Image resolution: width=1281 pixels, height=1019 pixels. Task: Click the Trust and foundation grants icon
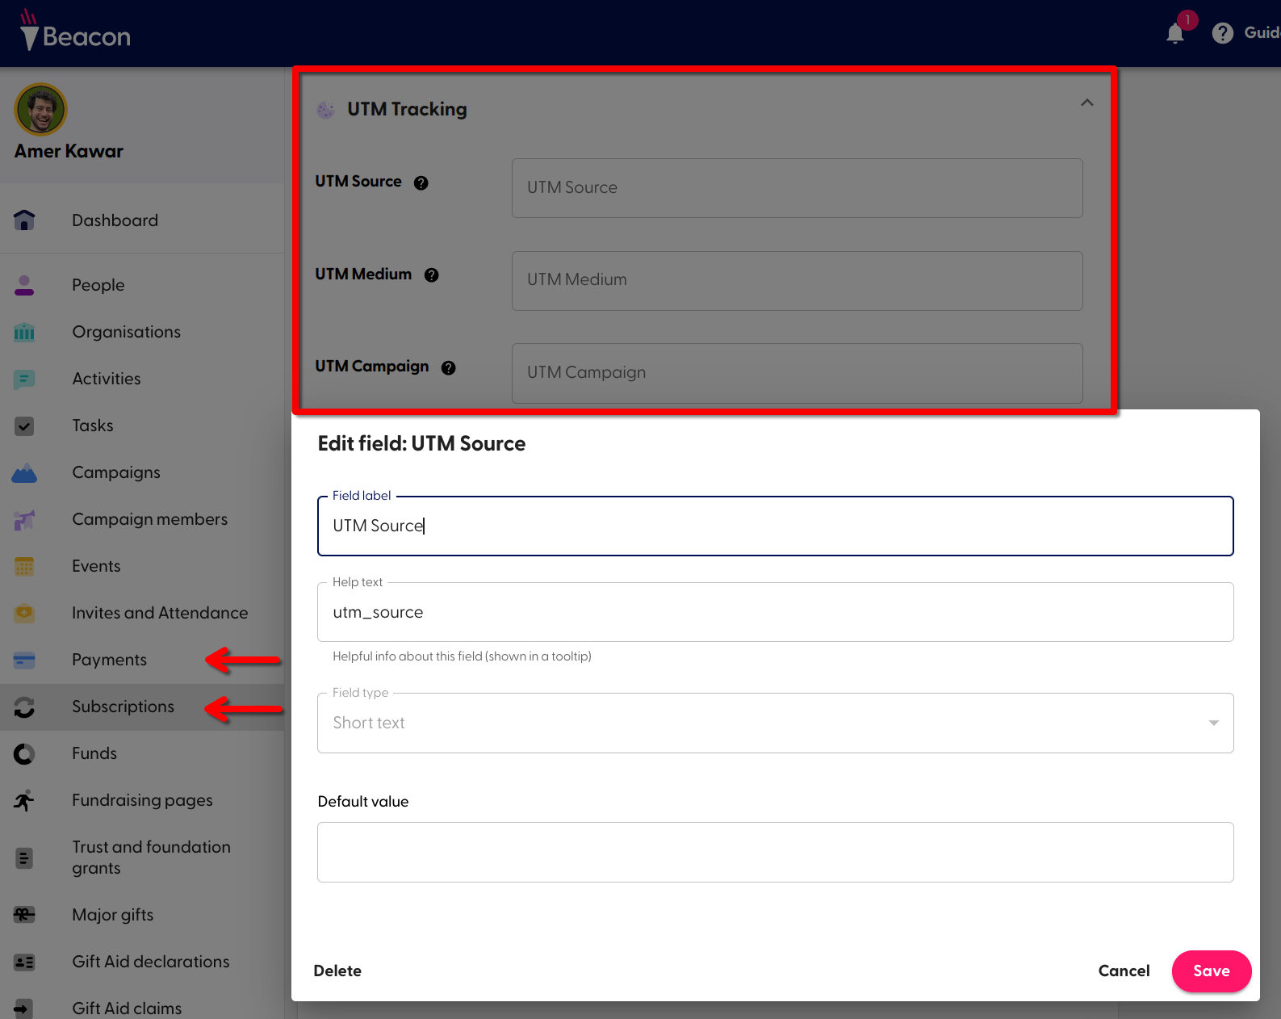[x=24, y=858]
